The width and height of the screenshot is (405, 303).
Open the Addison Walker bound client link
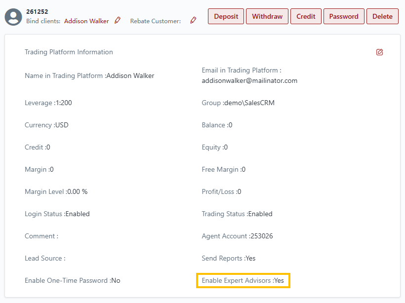86,21
